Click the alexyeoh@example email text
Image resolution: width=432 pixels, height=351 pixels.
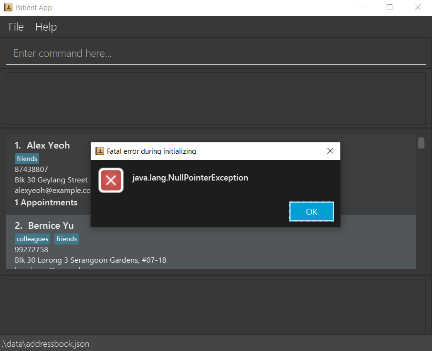pyautogui.click(x=53, y=190)
